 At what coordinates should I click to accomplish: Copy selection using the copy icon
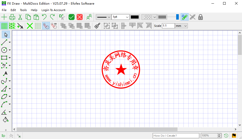coord(28,17)
